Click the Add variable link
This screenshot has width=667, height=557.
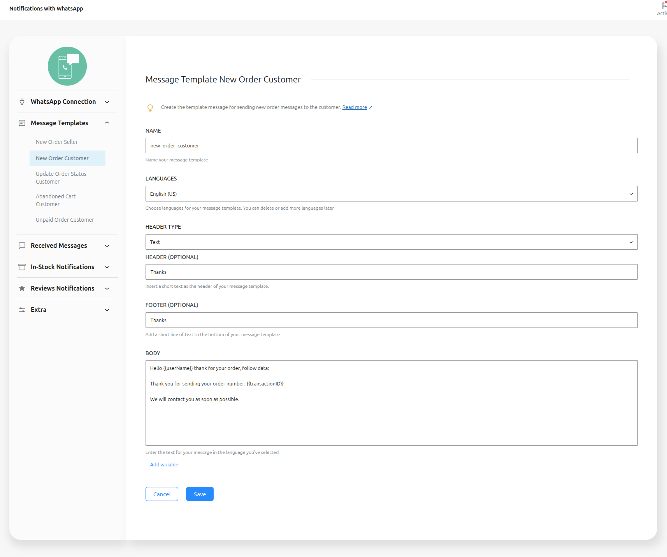pos(164,465)
